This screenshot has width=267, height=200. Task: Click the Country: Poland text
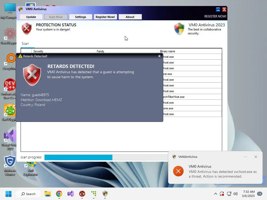coord(33,105)
